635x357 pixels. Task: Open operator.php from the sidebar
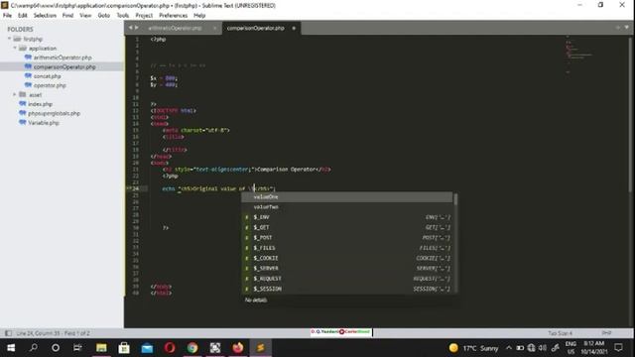(x=50, y=85)
